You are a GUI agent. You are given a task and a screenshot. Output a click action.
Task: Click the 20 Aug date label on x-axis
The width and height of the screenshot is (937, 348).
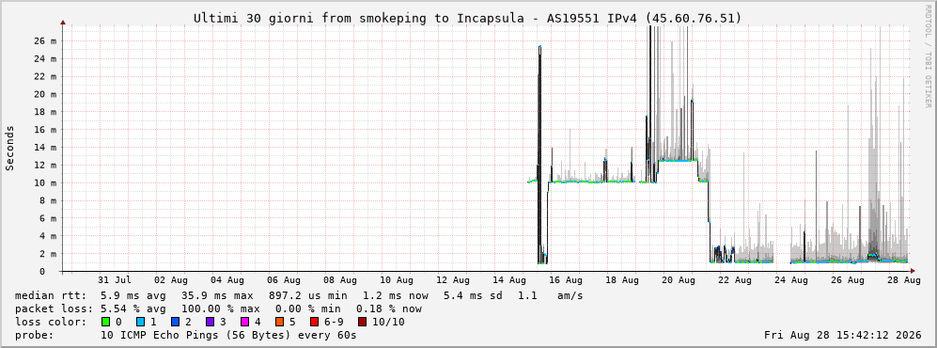(x=679, y=280)
